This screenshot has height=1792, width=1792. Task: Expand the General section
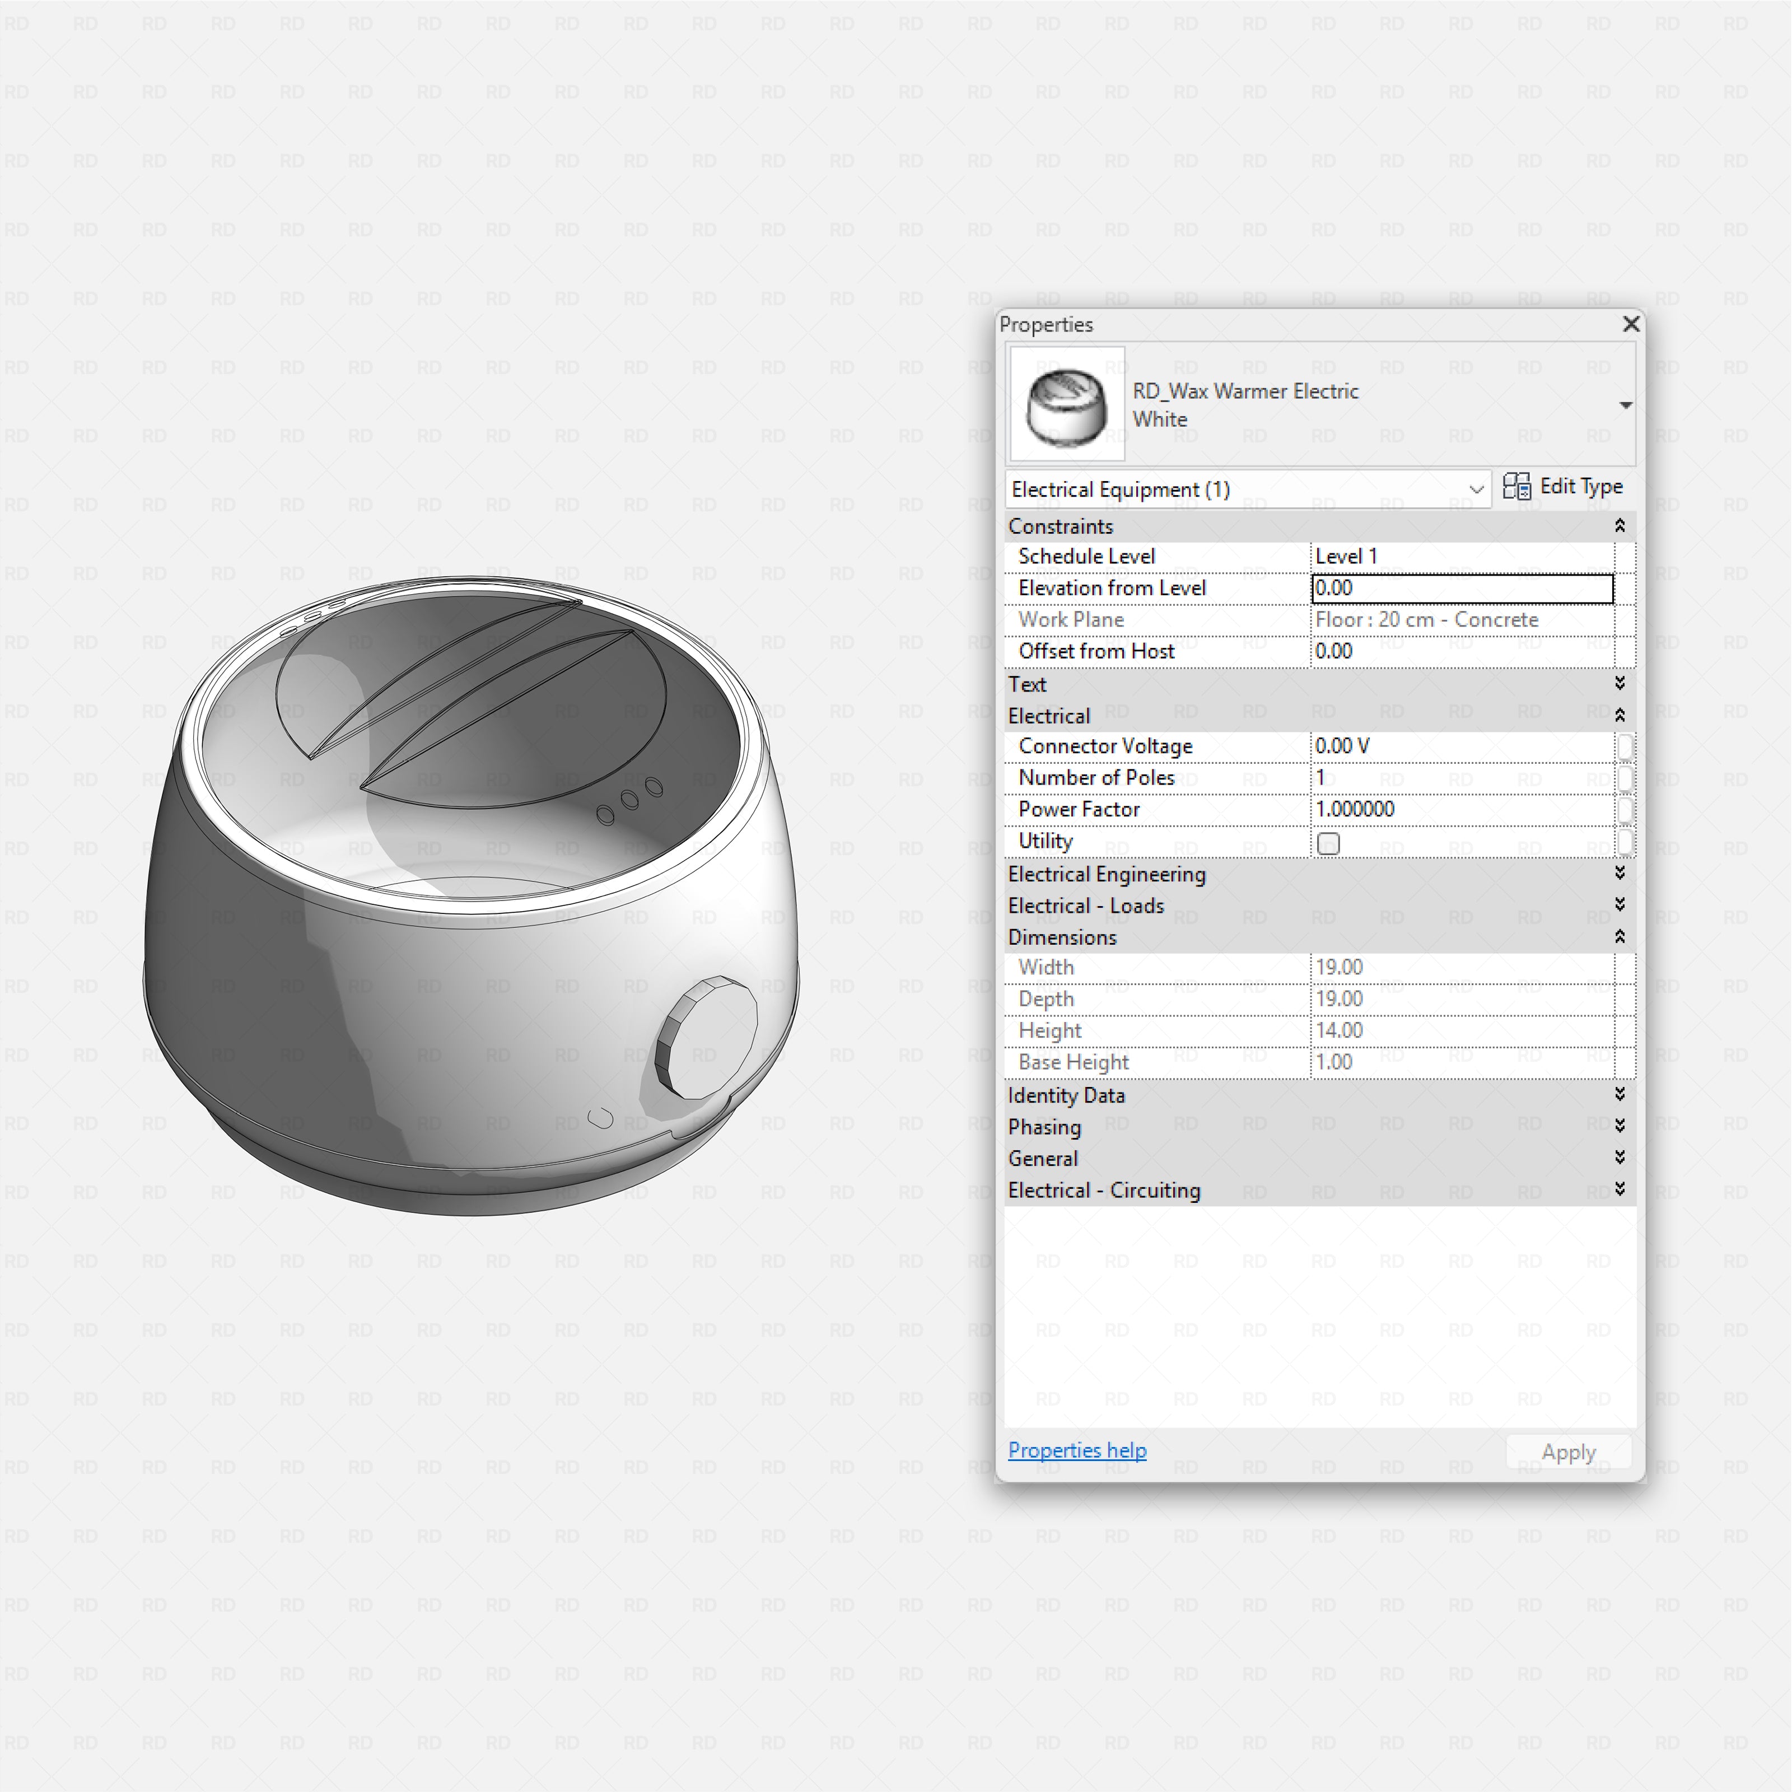tap(1620, 1158)
